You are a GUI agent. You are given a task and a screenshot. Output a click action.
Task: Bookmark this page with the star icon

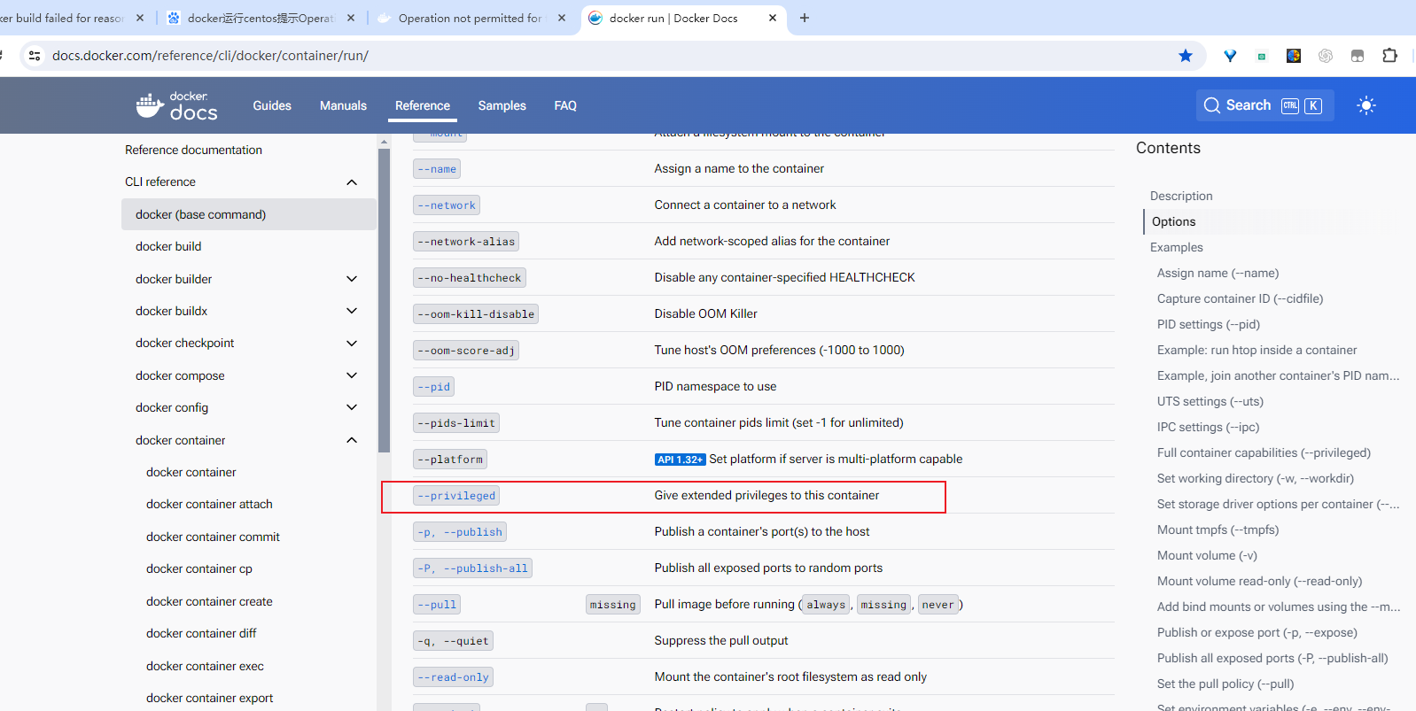[1186, 56]
